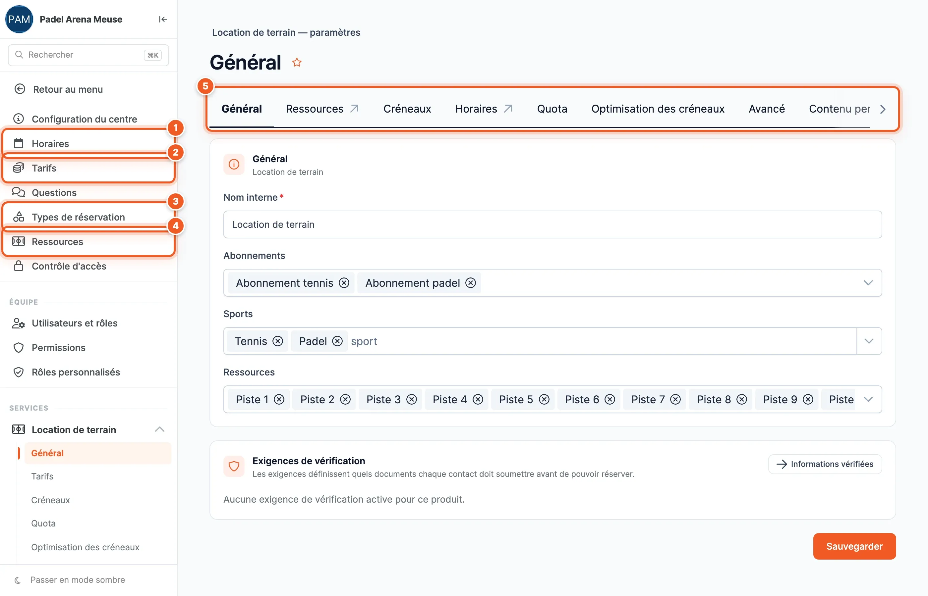928x596 pixels.
Task: Open the Quota tab
Action: pos(552,109)
